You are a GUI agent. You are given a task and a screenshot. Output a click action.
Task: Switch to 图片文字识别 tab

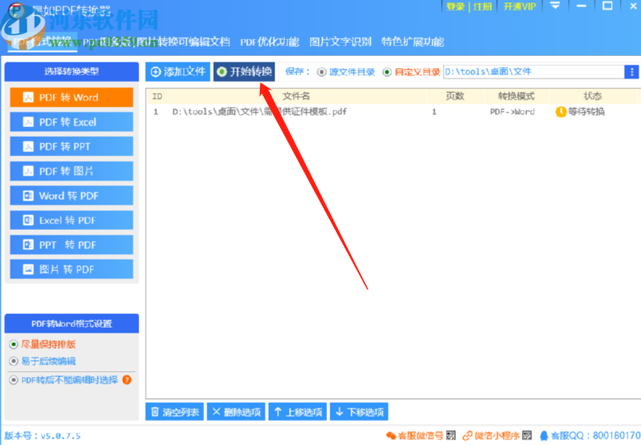(x=340, y=42)
